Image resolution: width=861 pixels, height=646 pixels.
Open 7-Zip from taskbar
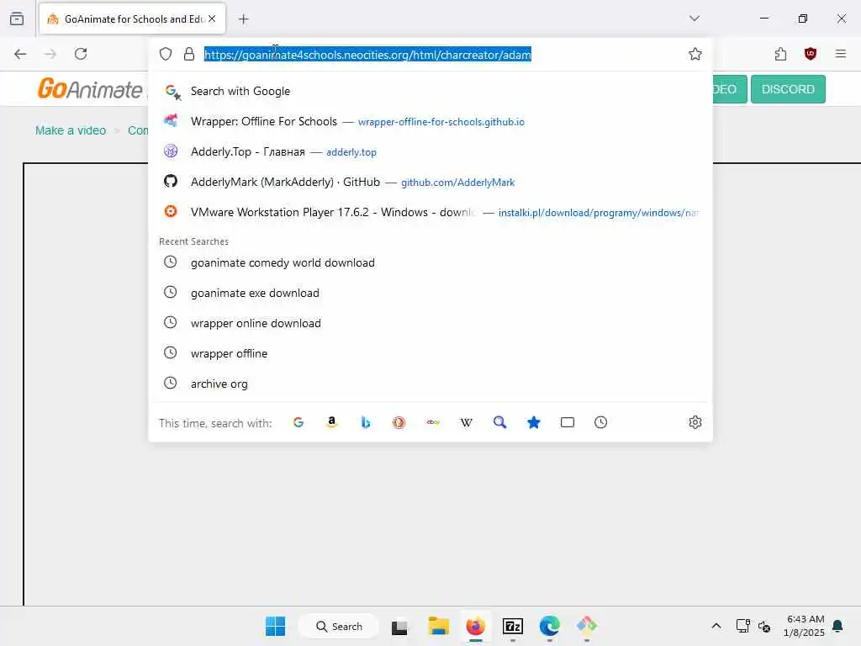tap(513, 626)
